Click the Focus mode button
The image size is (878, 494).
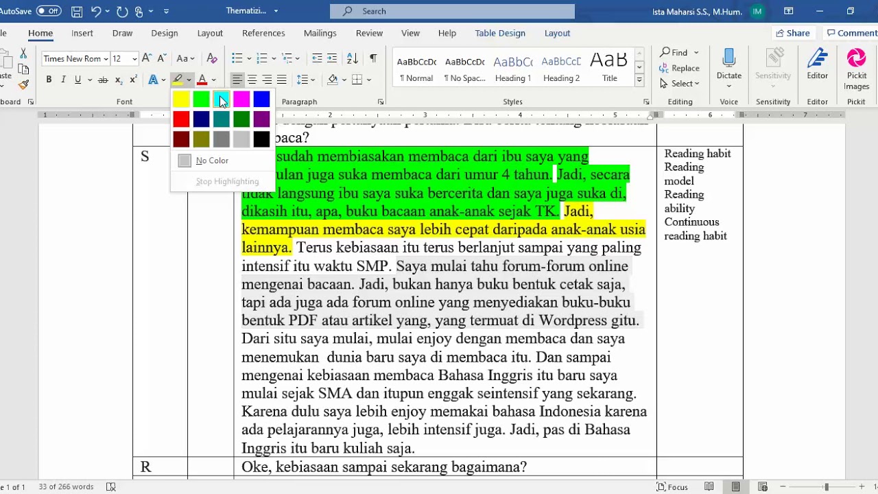(x=672, y=486)
